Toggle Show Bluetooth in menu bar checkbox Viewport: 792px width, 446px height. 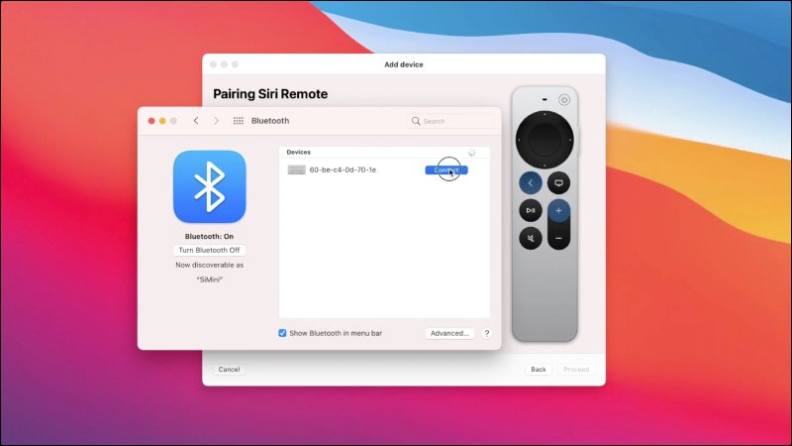pos(282,333)
